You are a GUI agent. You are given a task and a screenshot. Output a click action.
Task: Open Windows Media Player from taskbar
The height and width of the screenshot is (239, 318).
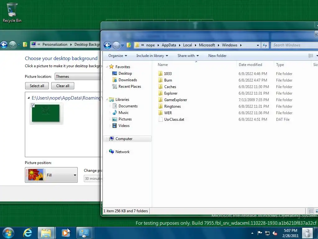[65, 233]
